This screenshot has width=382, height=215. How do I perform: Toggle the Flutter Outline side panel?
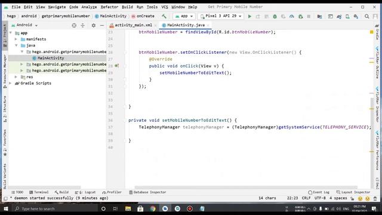coord(377,62)
